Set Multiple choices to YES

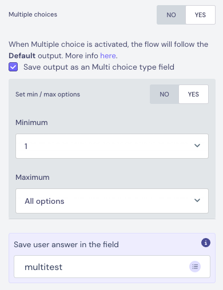[x=200, y=15]
